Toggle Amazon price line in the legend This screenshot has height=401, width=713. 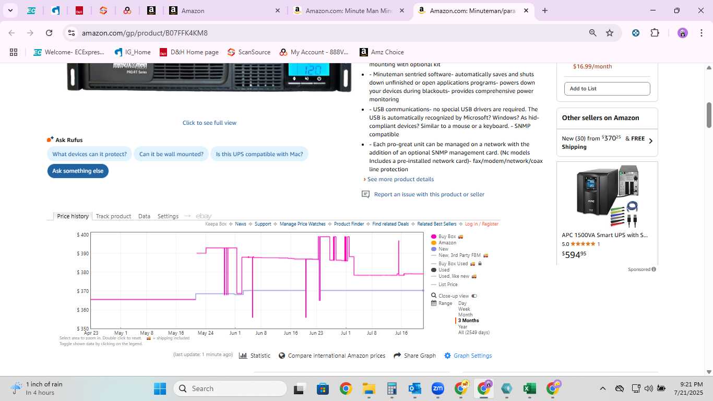tap(444, 243)
